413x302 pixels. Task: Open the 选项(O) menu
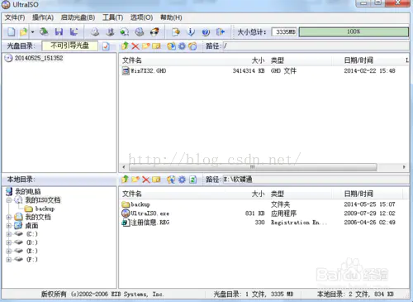(x=141, y=17)
